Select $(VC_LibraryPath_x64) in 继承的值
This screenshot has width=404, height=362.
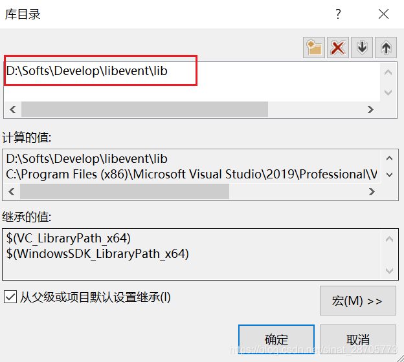68,239
